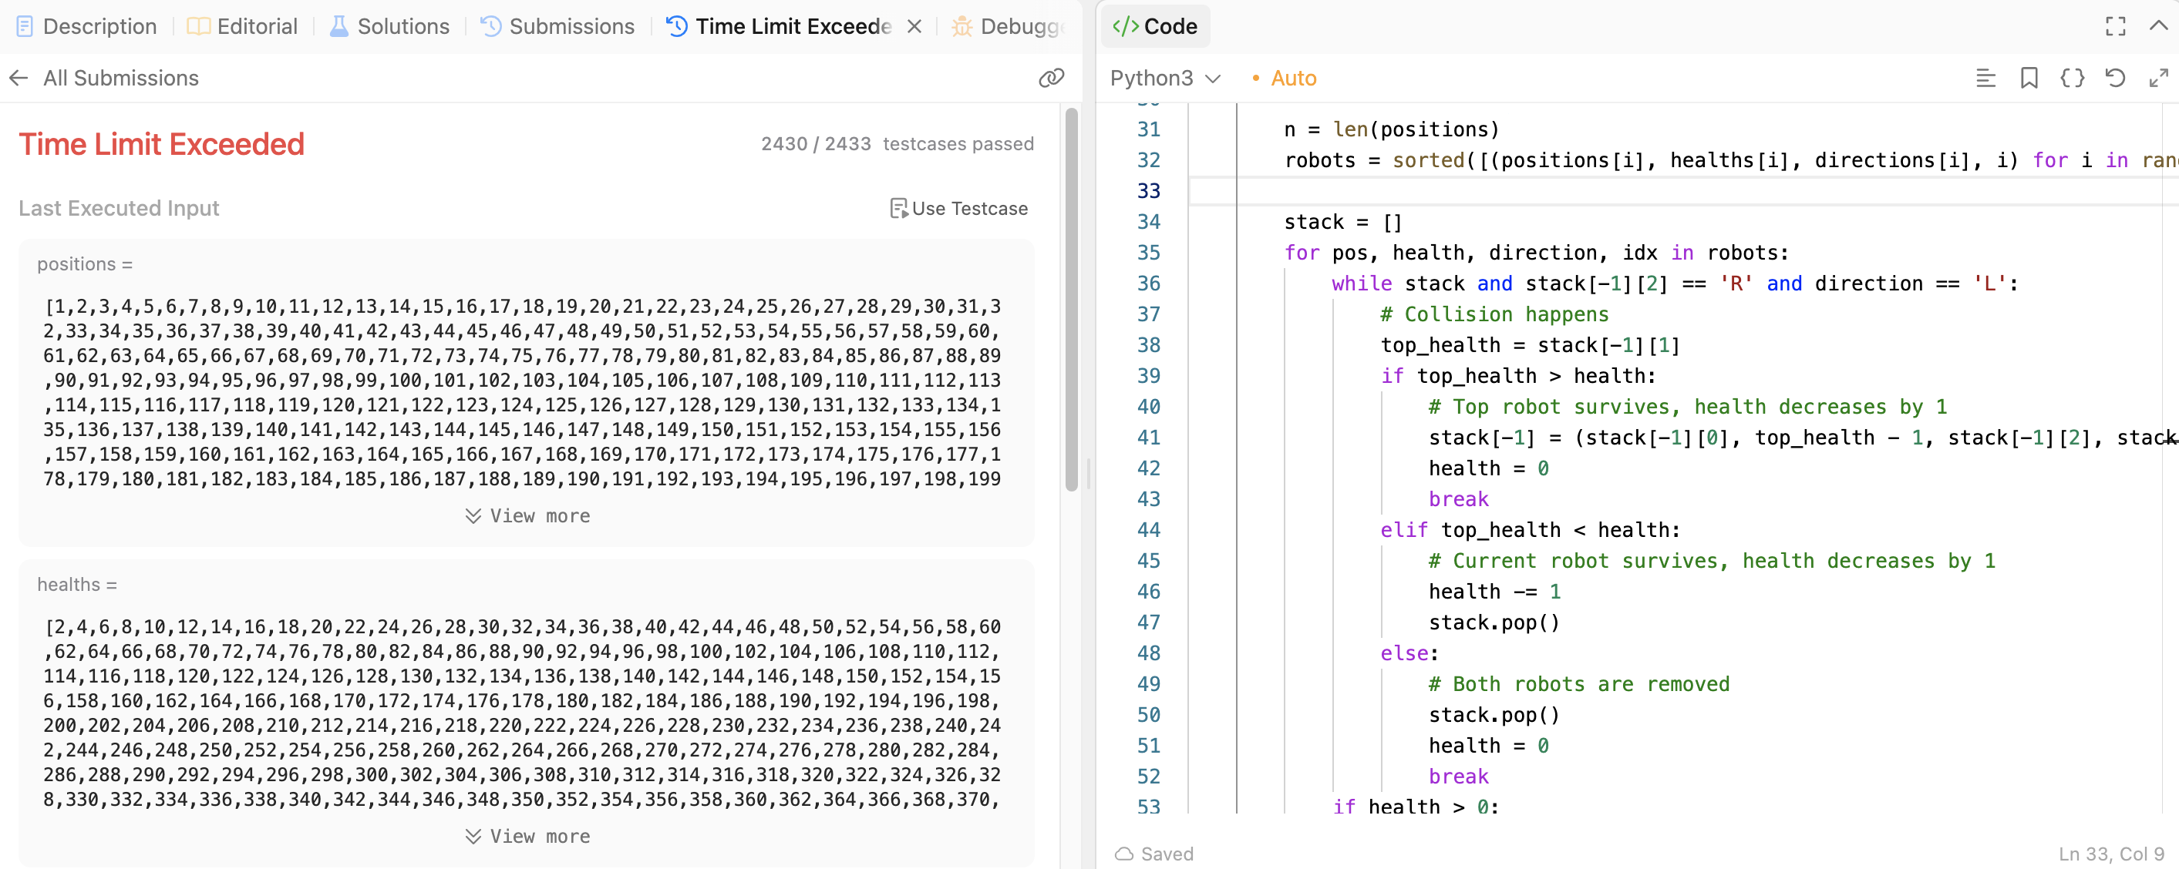Expand healths input with View more
The image size is (2179, 869).
(x=527, y=836)
